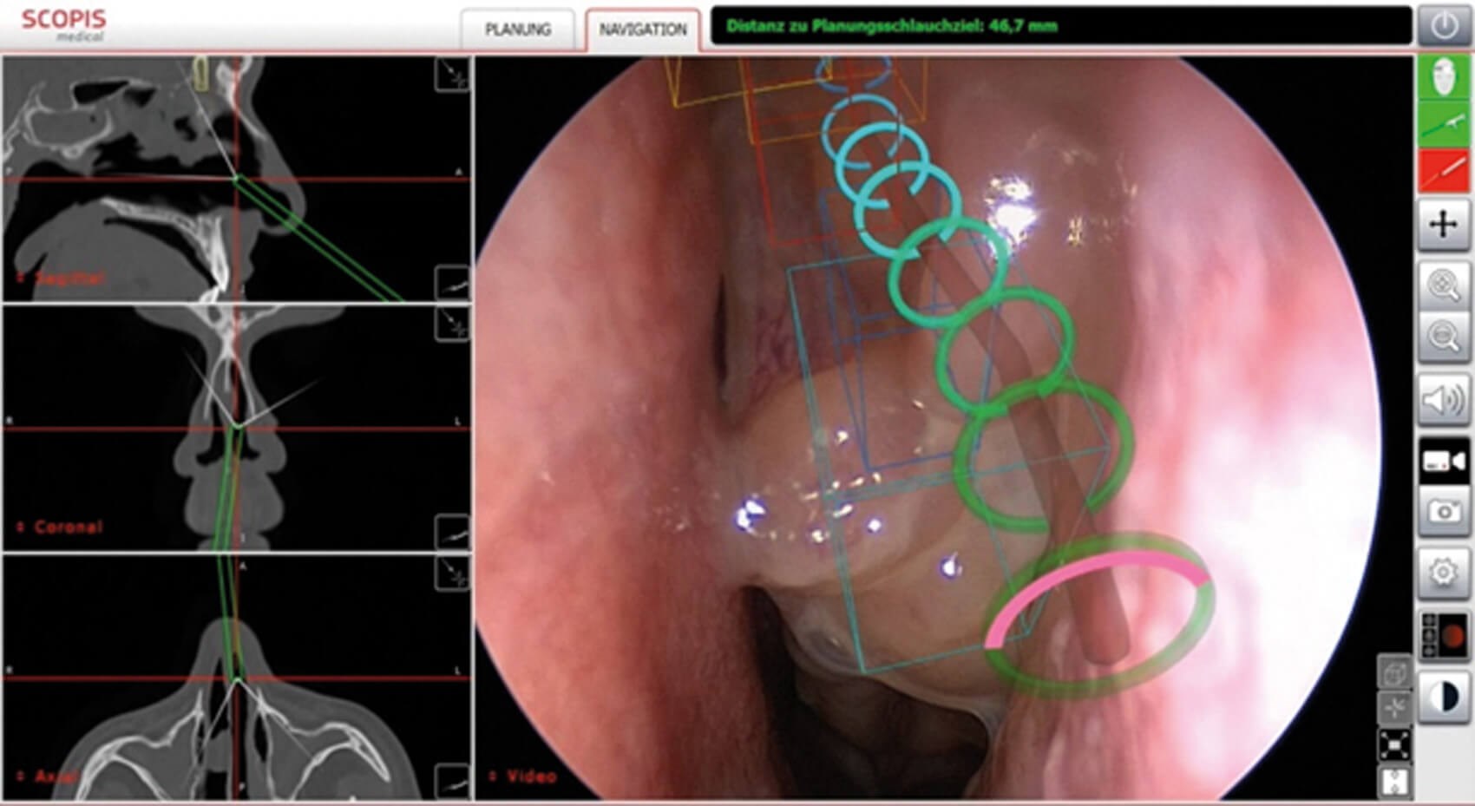Click the zoom in magnifier button
The image size is (1475, 806).
coord(1443,285)
